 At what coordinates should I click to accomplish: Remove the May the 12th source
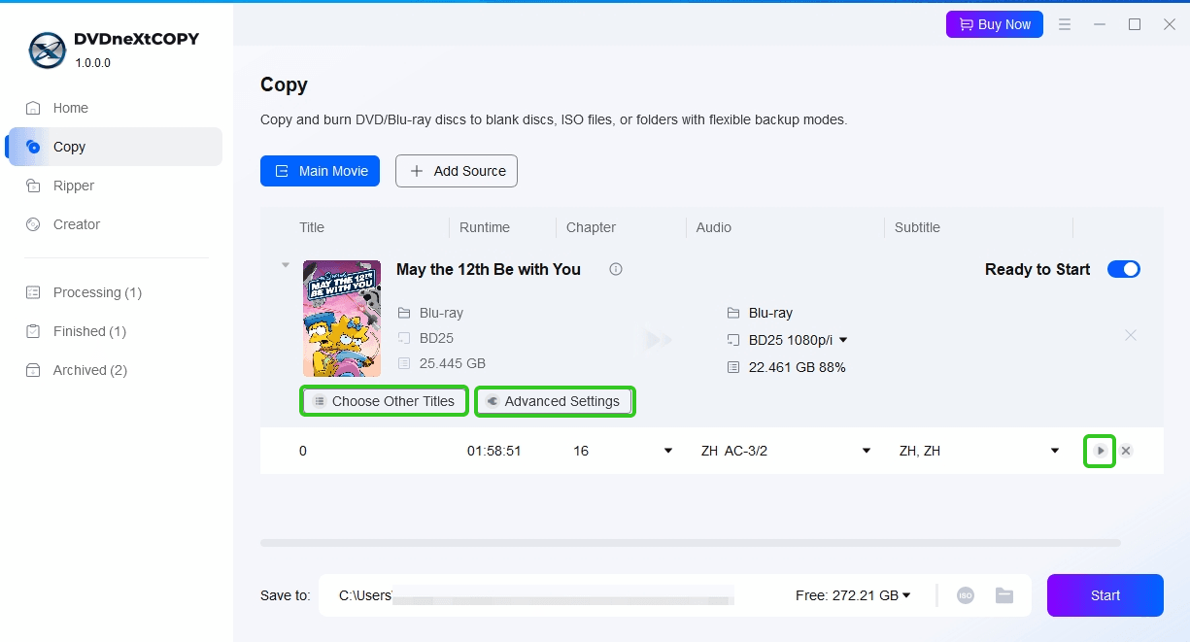[1131, 335]
